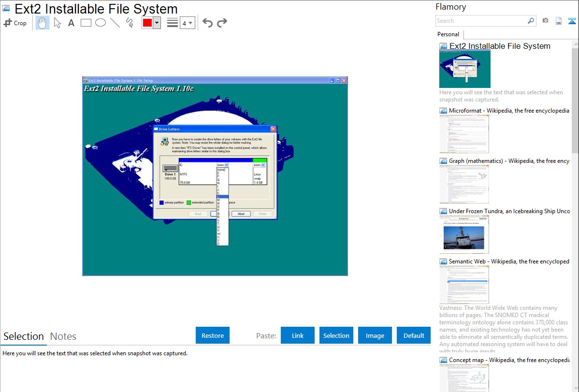Screen dimensions: 579x392
Task: Click the search magnifier icon
Action: (531, 21)
